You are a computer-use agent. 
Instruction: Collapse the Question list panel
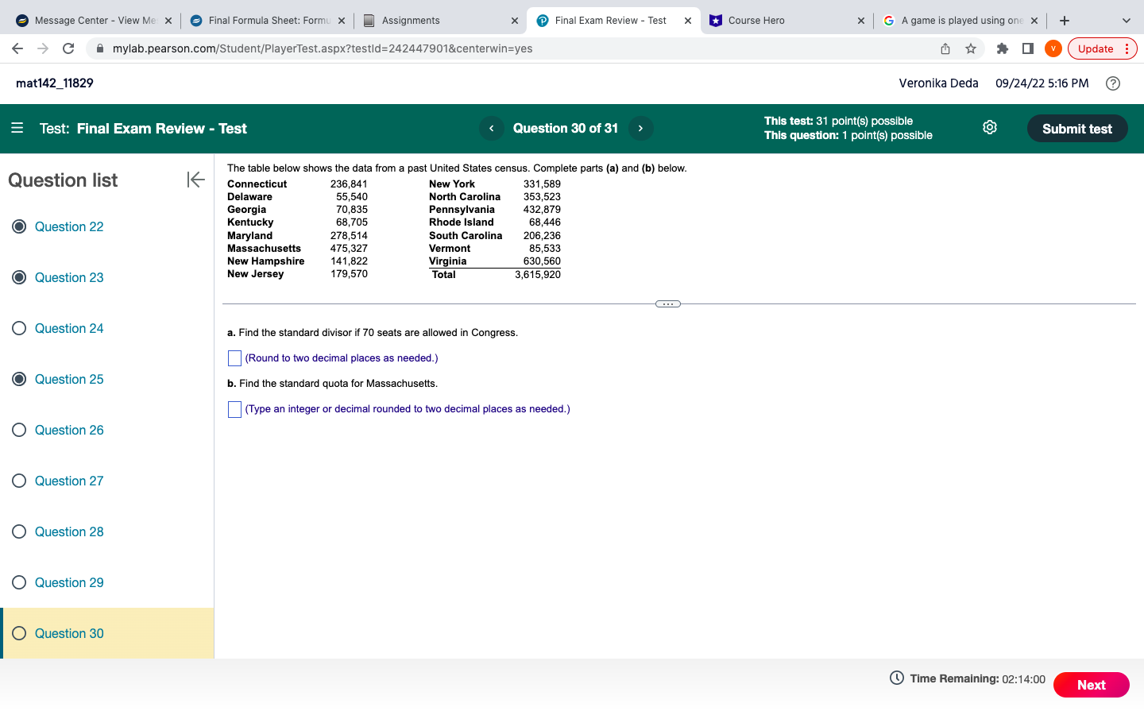[x=195, y=180]
